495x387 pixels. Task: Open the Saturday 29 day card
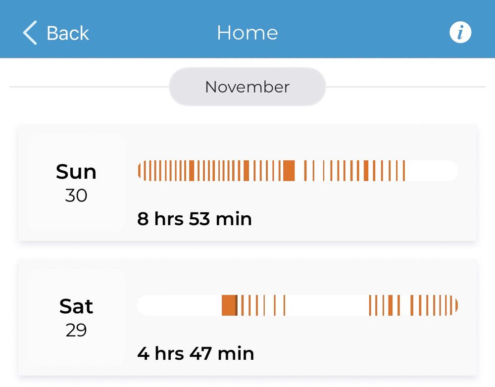247,318
